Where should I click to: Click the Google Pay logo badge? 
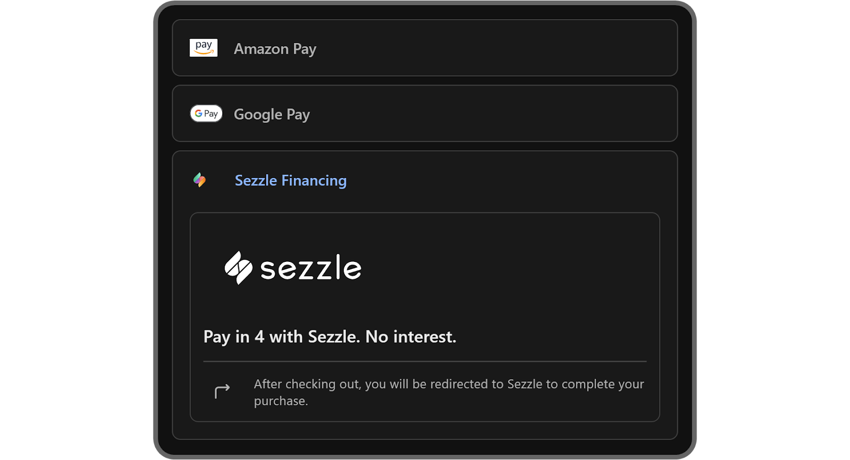tap(206, 114)
